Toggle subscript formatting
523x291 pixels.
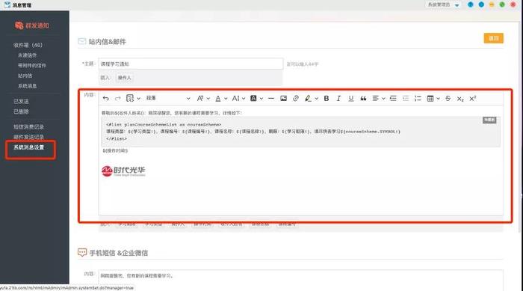click(x=460, y=99)
